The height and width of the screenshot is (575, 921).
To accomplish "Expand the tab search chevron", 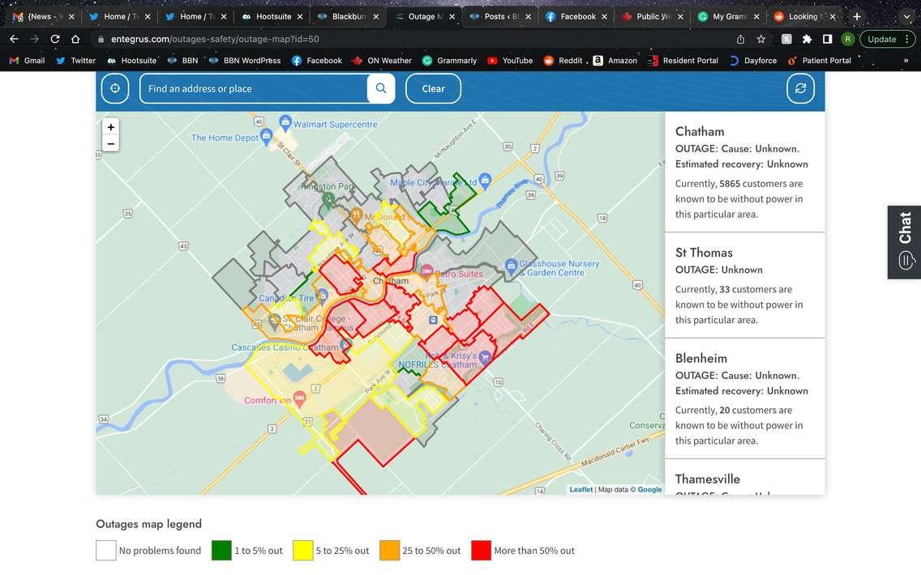I will [x=906, y=16].
